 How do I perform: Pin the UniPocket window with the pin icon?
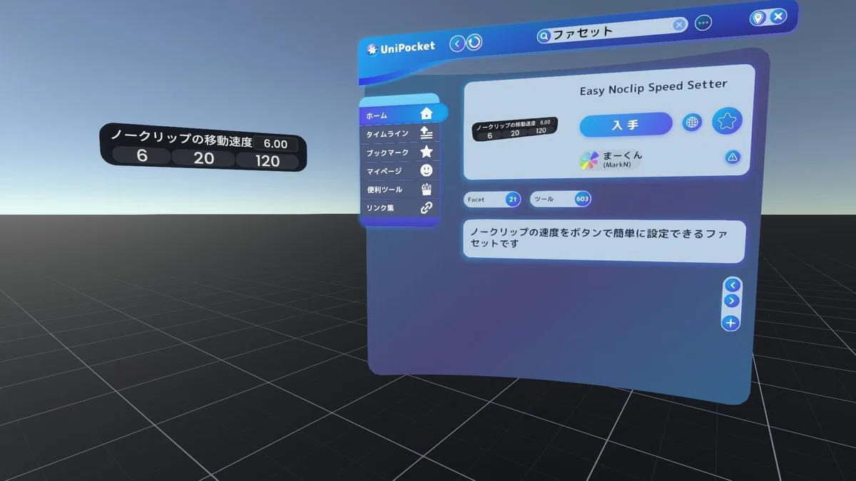tap(758, 17)
